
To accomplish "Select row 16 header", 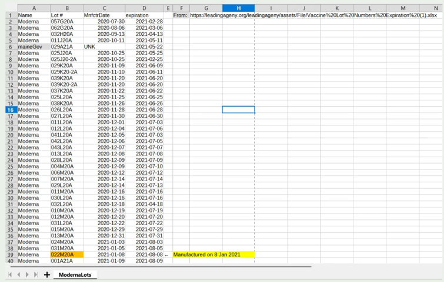I will tap(11, 110).
